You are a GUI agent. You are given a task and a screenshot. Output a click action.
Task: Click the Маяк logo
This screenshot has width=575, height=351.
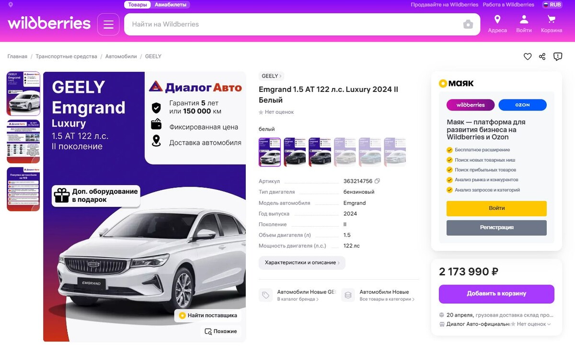tap(457, 83)
